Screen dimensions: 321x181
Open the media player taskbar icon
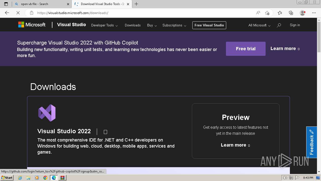[x=37, y=178]
